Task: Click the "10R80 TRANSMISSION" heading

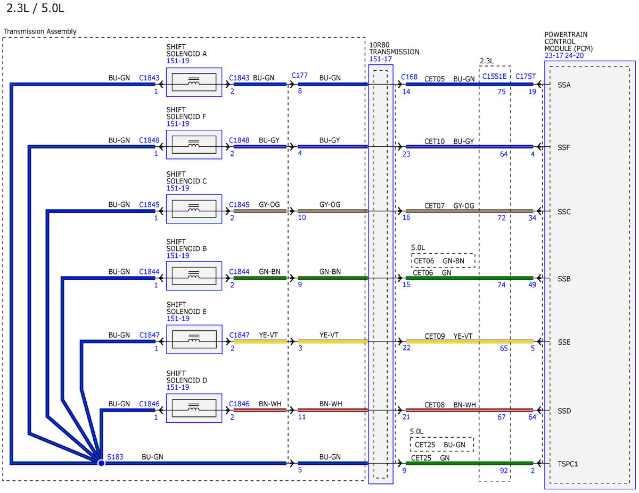Action: pos(394,48)
